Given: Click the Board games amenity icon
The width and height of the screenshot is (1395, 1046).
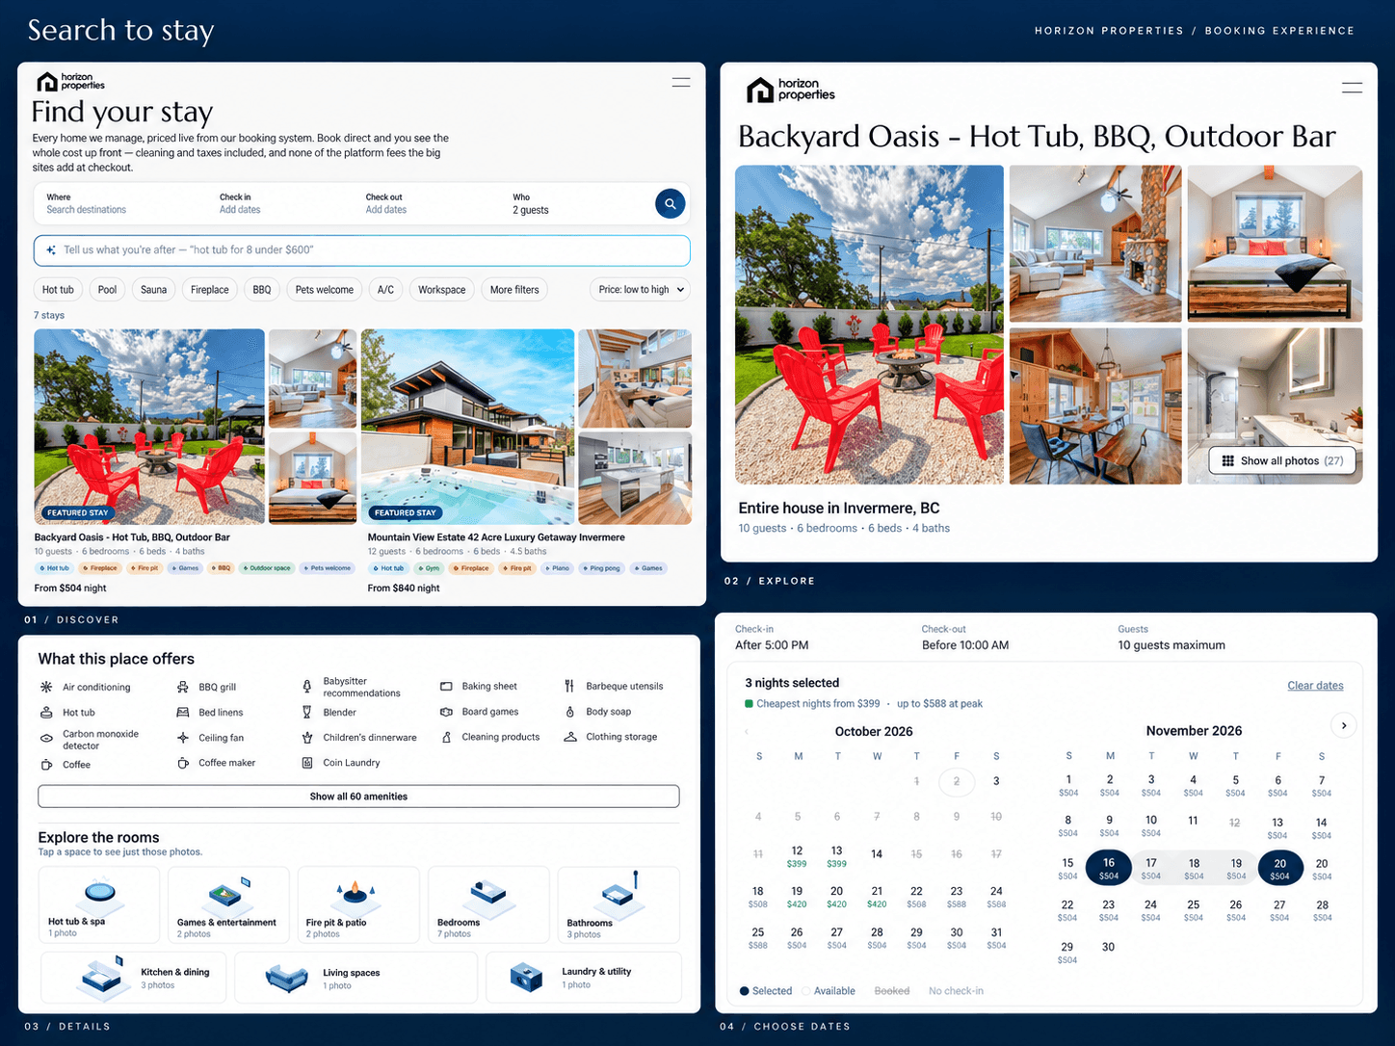Looking at the screenshot, I should click(x=446, y=712).
